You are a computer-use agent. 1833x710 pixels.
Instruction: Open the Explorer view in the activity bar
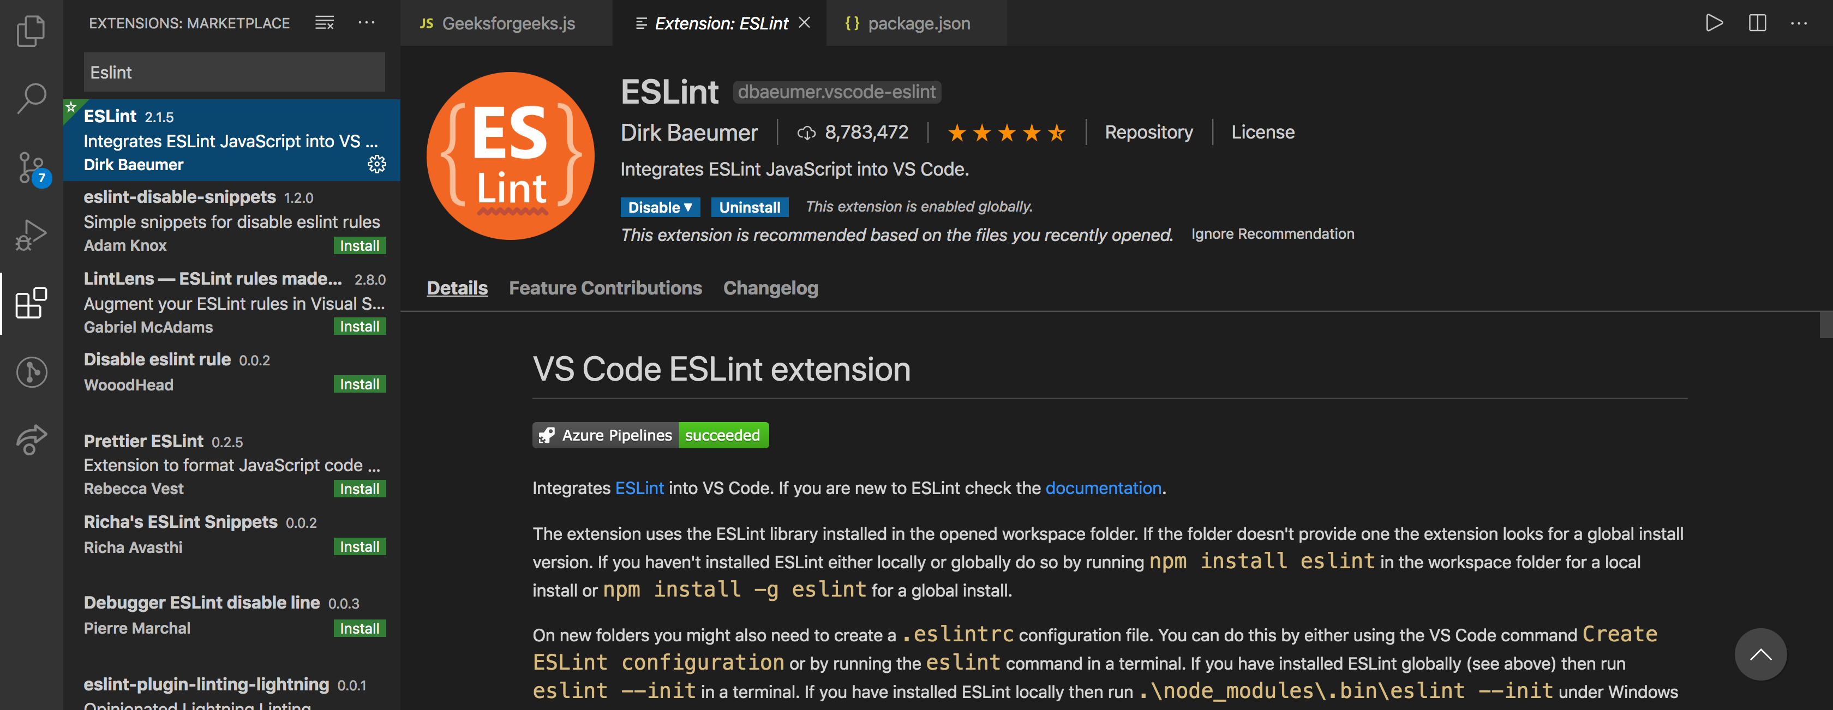point(31,31)
